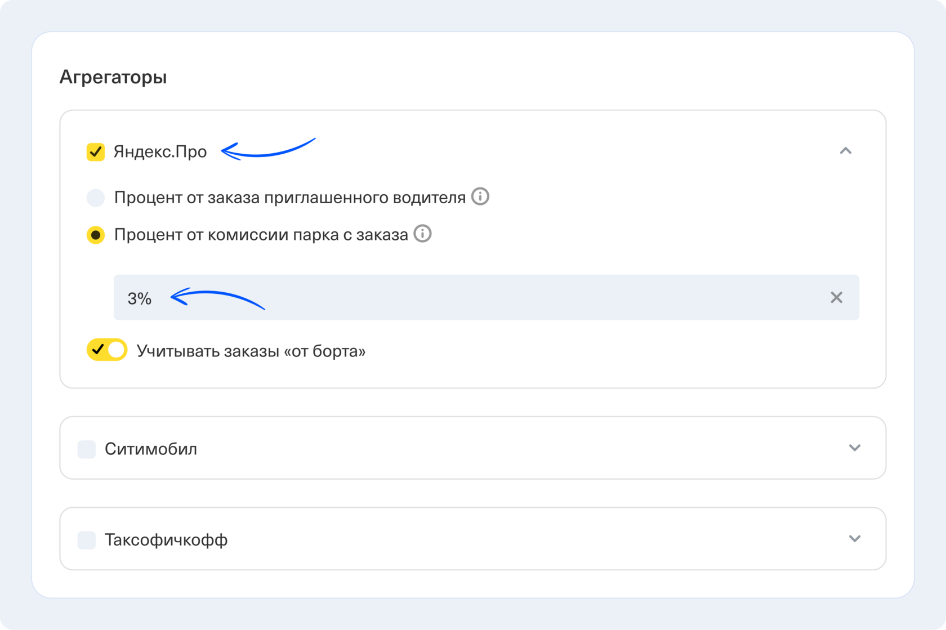Viewport: 946px width, 630px height.
Task: Check the Ситимобил checkbox
Action: [x=87, y=449]
